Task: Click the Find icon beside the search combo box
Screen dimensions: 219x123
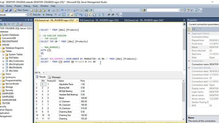Action: [x=144, y=10]
